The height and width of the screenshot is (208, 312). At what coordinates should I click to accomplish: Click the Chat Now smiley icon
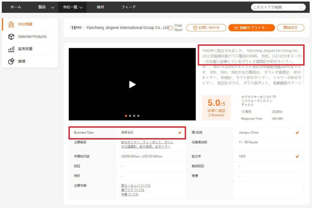click(x=171, y=28)
